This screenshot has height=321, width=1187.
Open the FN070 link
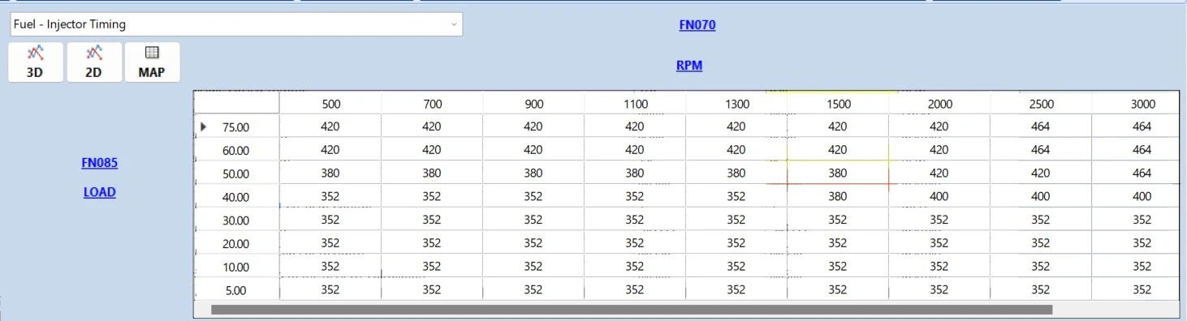tap(697, 24)
